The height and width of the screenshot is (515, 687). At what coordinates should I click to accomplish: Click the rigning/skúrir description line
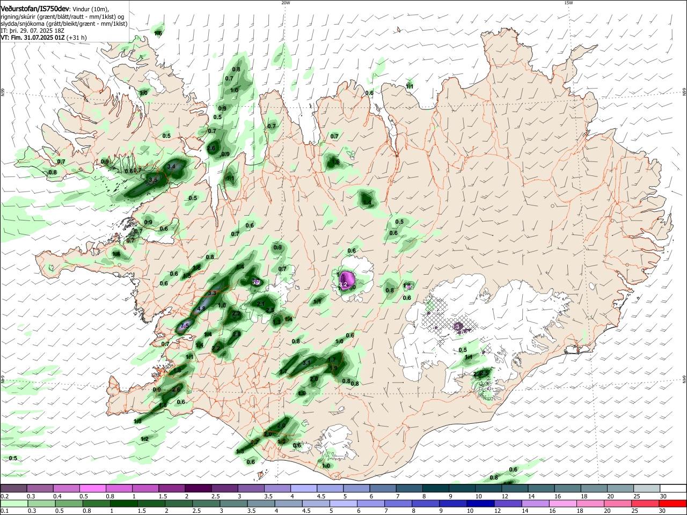(62, 17)
